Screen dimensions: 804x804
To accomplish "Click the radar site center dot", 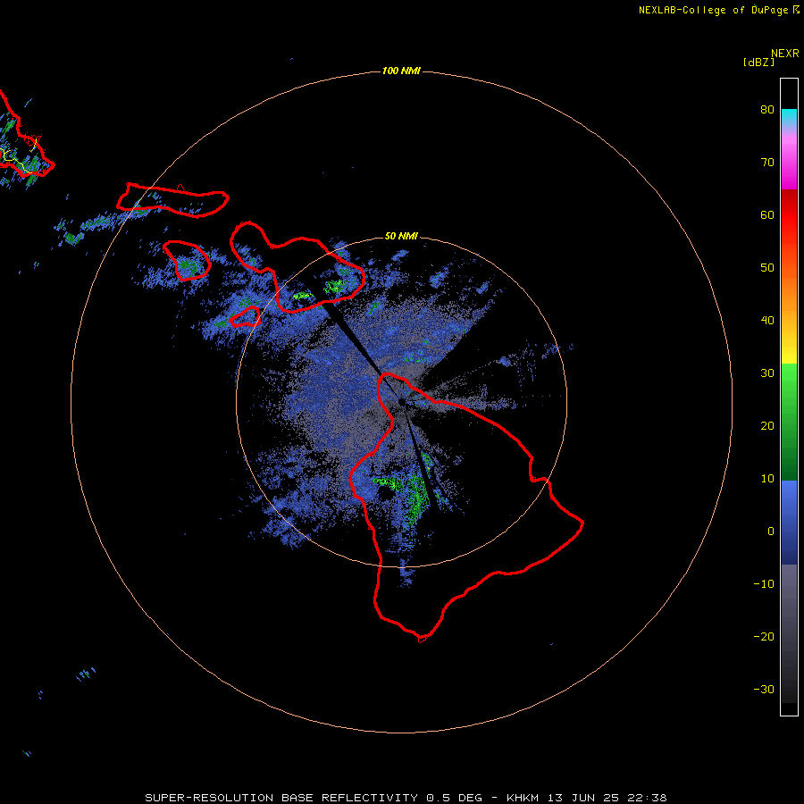I will 401,402.
